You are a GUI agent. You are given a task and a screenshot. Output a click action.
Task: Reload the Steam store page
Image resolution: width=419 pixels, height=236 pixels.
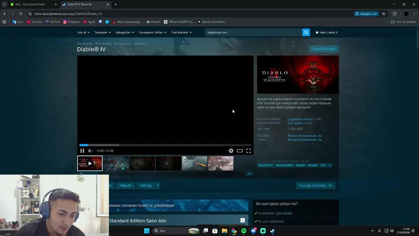click(x=20, y=14)
